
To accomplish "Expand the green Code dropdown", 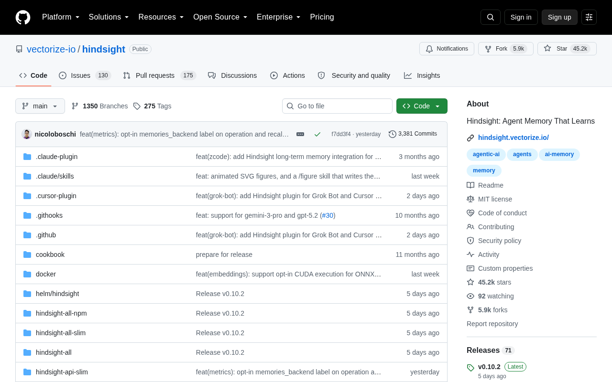I will pos(422,106).
